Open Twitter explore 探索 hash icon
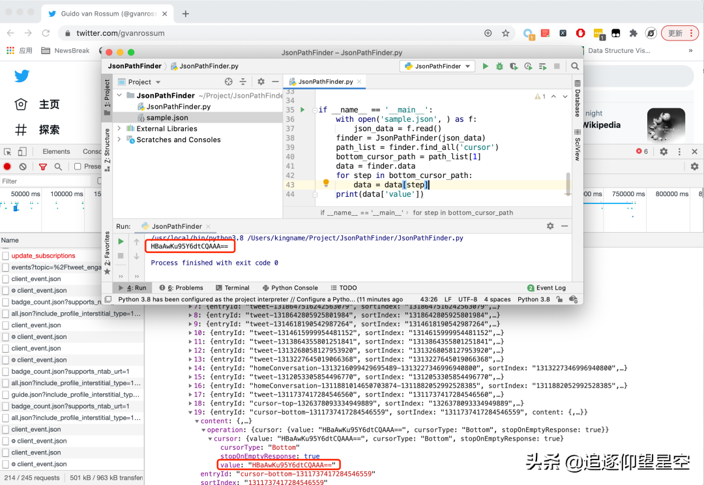 pyautogui.click(x=21, y=130)
